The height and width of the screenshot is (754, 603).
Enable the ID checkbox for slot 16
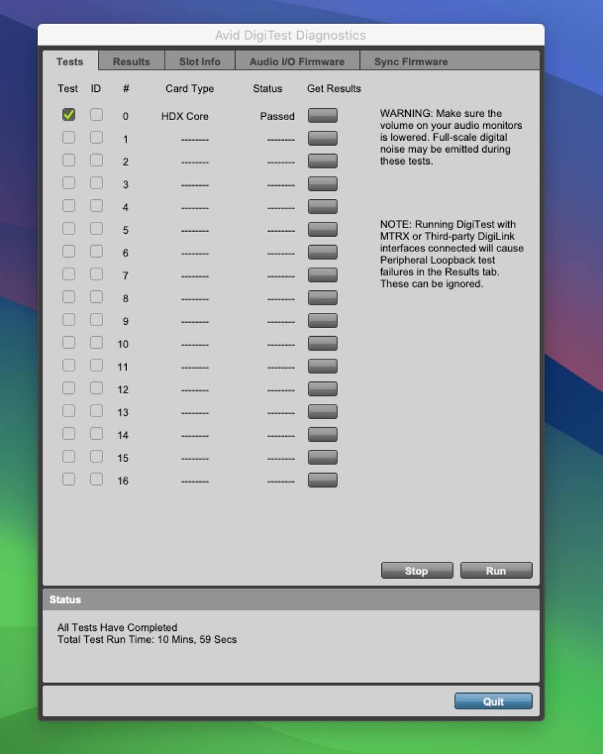click(96, 479)
